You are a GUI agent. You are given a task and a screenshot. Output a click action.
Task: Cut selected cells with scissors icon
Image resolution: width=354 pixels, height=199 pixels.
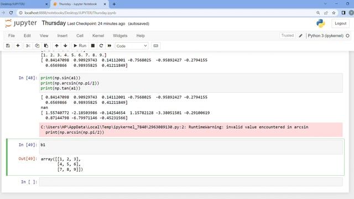point(28,46)
